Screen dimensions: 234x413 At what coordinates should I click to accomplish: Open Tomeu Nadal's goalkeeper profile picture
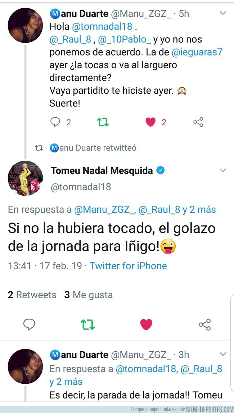point(25,178)
